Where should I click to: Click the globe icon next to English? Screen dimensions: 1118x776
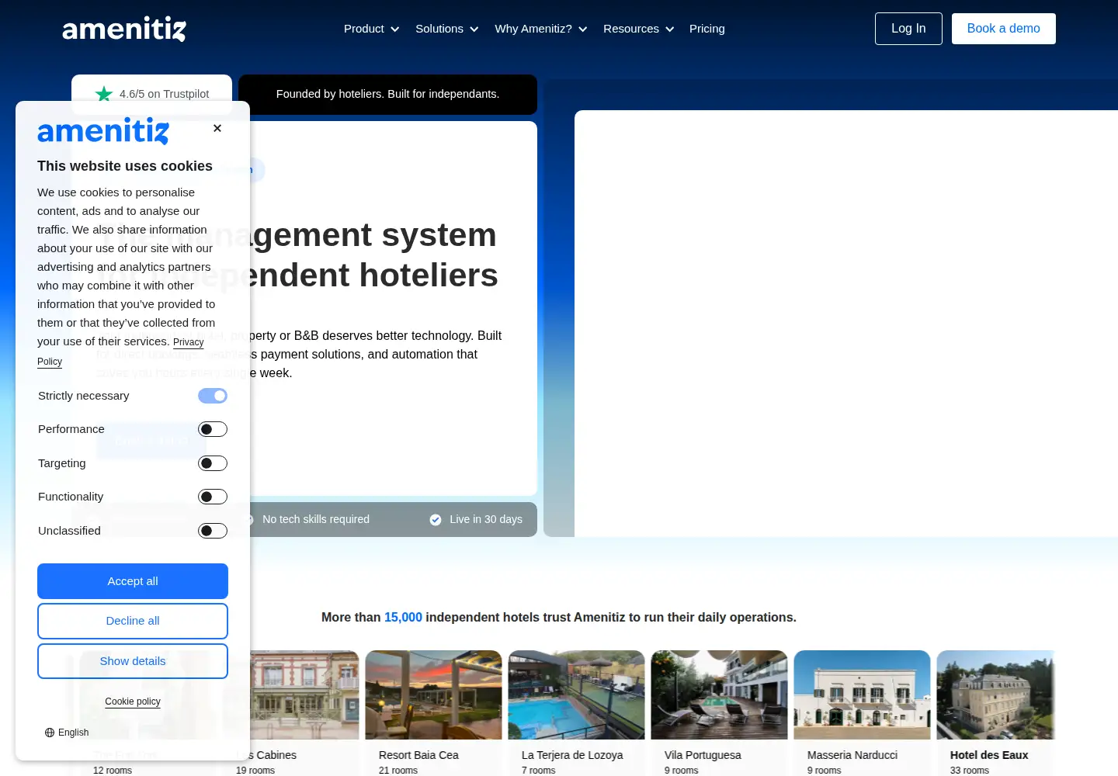(50, 733)
